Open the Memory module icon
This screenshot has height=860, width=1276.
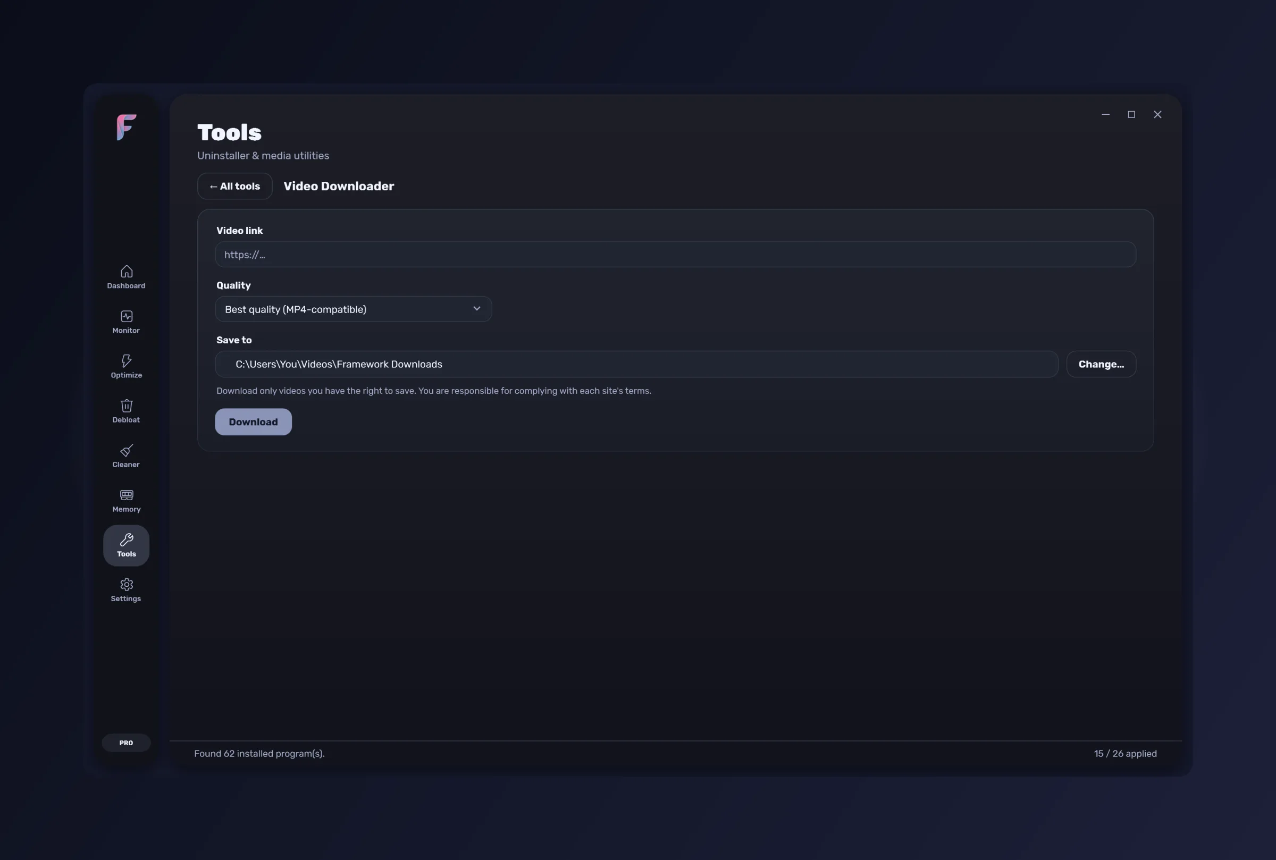tap(126, 495)
